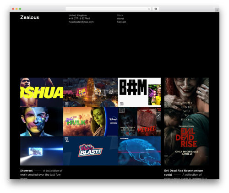Click the red close window button
This screenshot has height=193, width=229.
[x=13, y=9]
